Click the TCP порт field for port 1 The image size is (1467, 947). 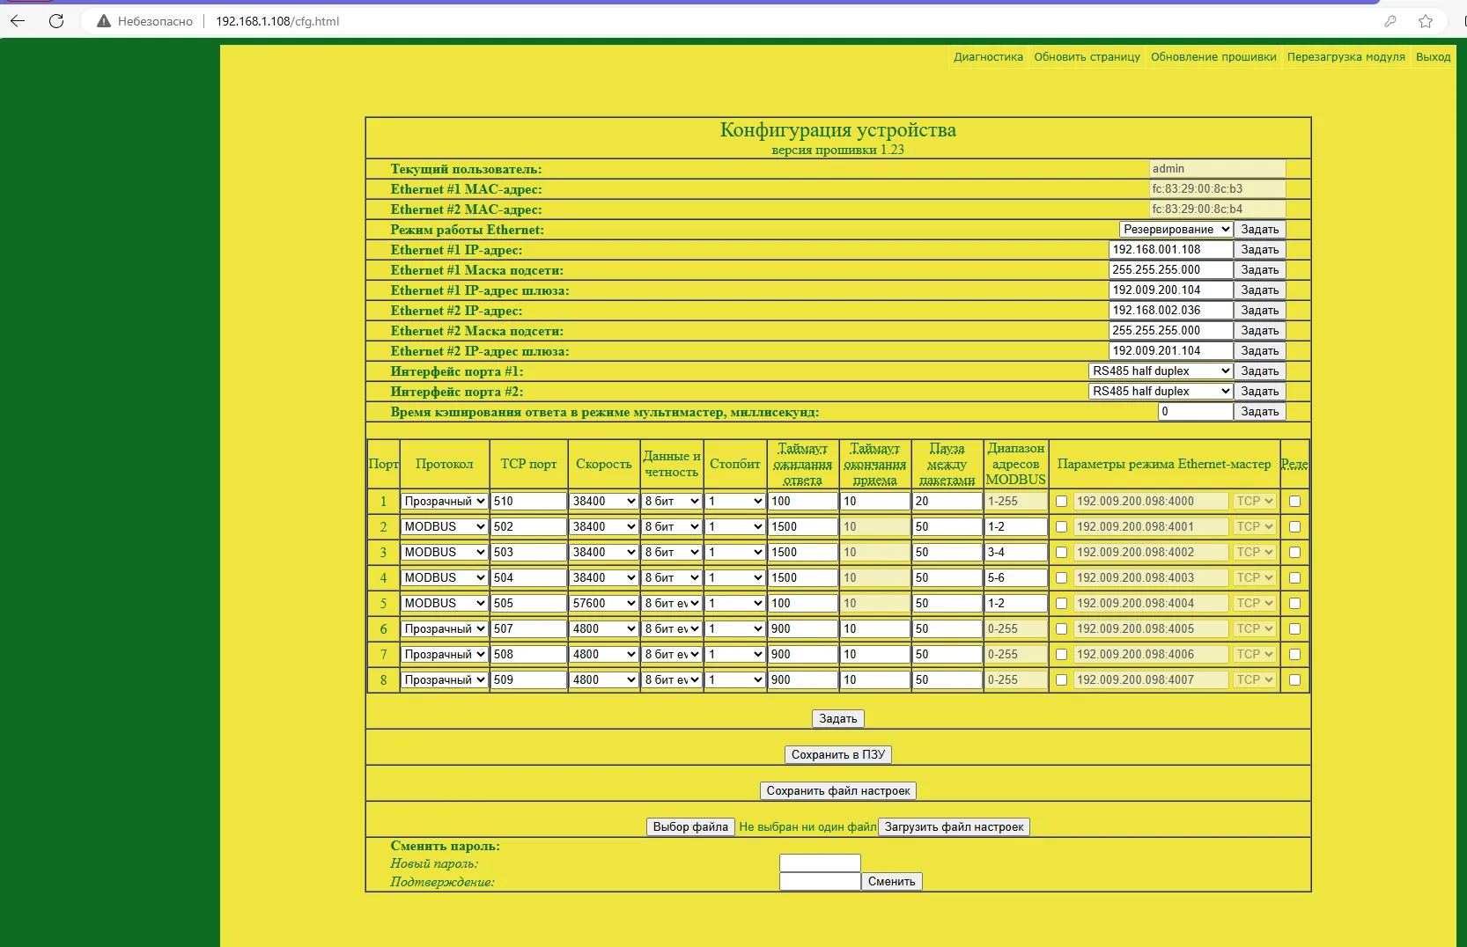[528, 502]
